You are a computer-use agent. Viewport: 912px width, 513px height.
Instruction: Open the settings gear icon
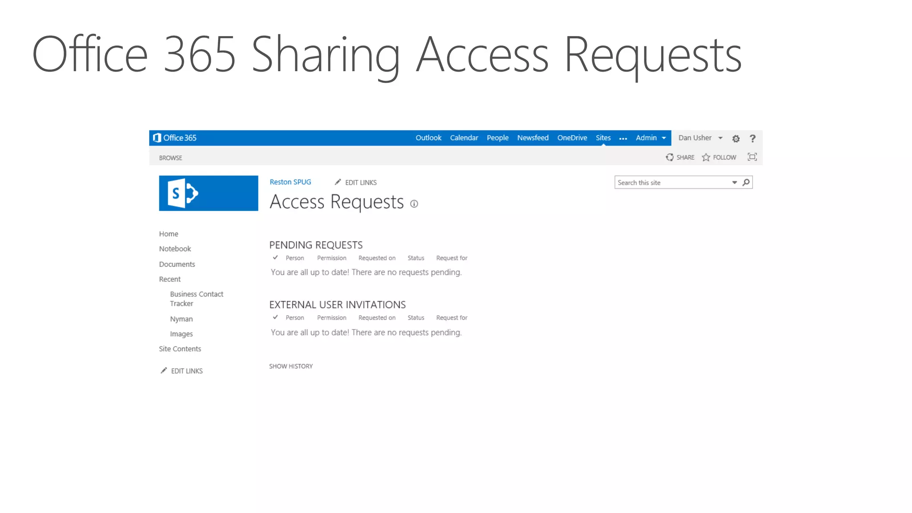(736, 139)
